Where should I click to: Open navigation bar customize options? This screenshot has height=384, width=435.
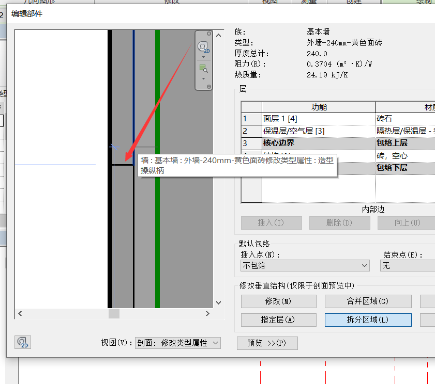[x=209, y=87]
